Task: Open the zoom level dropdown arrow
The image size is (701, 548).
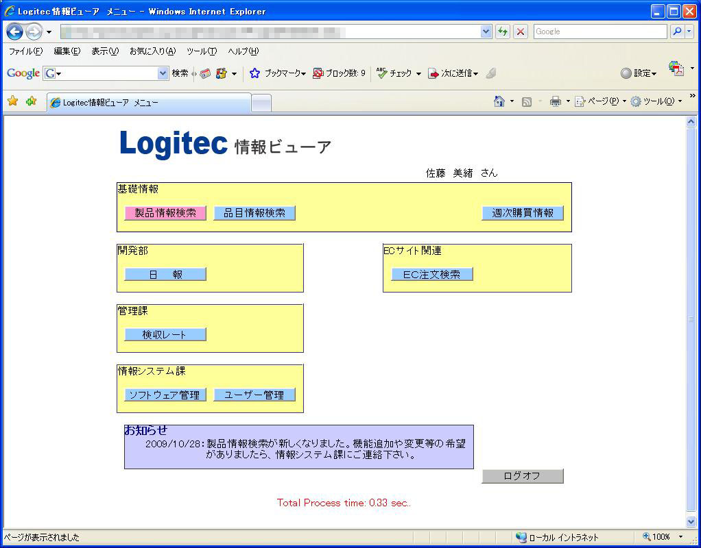Action: [681, 537]
